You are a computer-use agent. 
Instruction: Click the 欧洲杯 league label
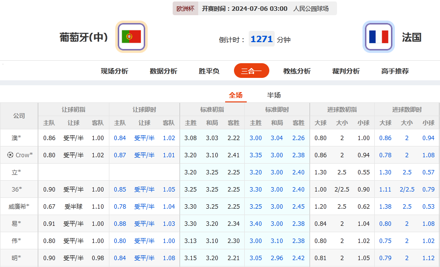tap(185, 8)
